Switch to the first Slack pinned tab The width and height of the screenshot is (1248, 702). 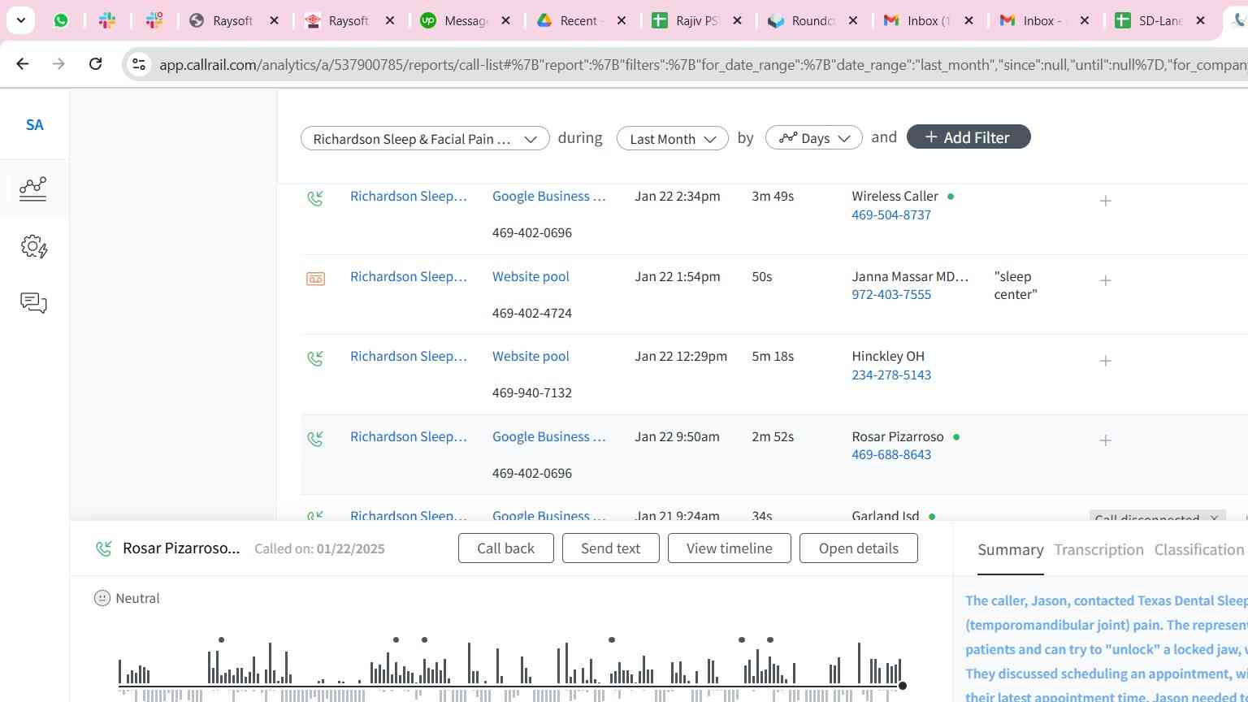[107, 20]
